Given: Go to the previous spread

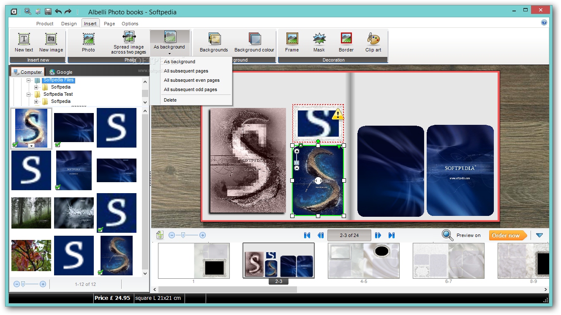Looking at the screenshot, I should coord(321,235).
